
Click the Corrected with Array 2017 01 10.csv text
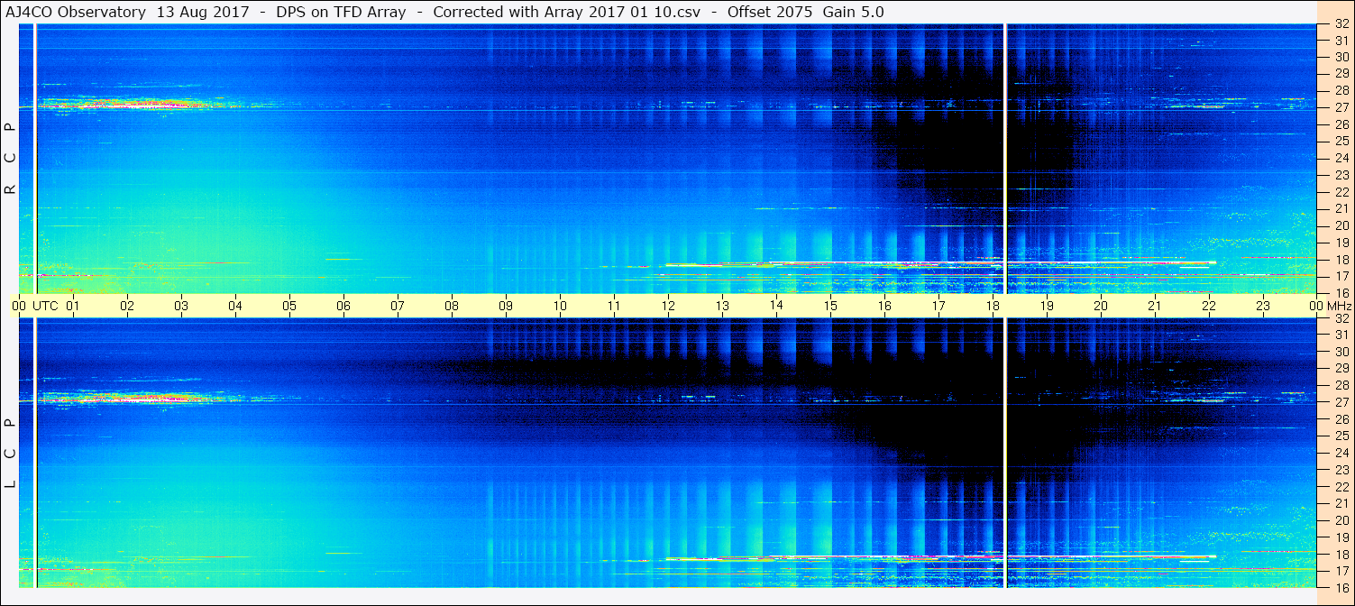566,12
